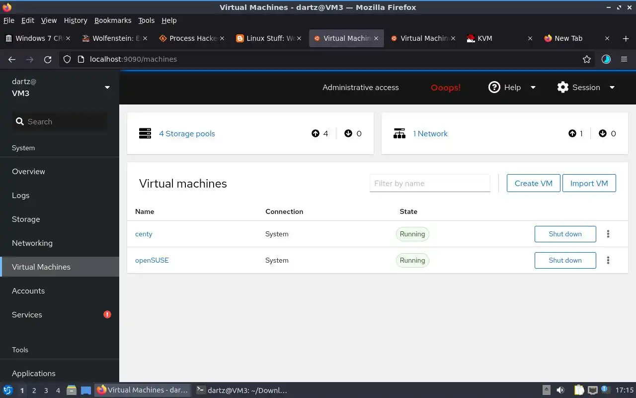
Task: Shut down the openSUSE virtual machine
Action: pos(565,260)
